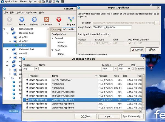Click the Search button in Appliance Catalog
The image size is (165, 122).
tap(140, 69)
